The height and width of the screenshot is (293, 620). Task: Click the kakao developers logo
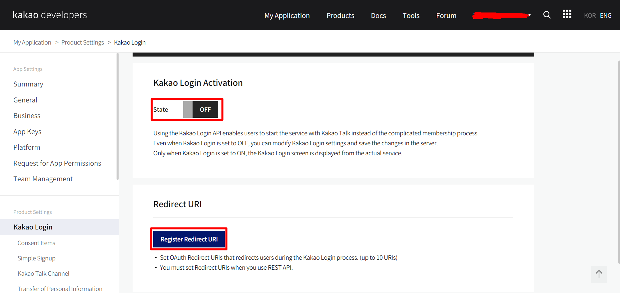coord(50,15)
